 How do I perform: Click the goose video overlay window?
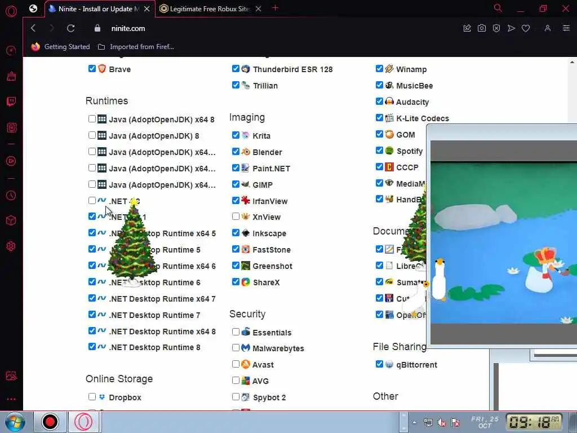[502, 236]
